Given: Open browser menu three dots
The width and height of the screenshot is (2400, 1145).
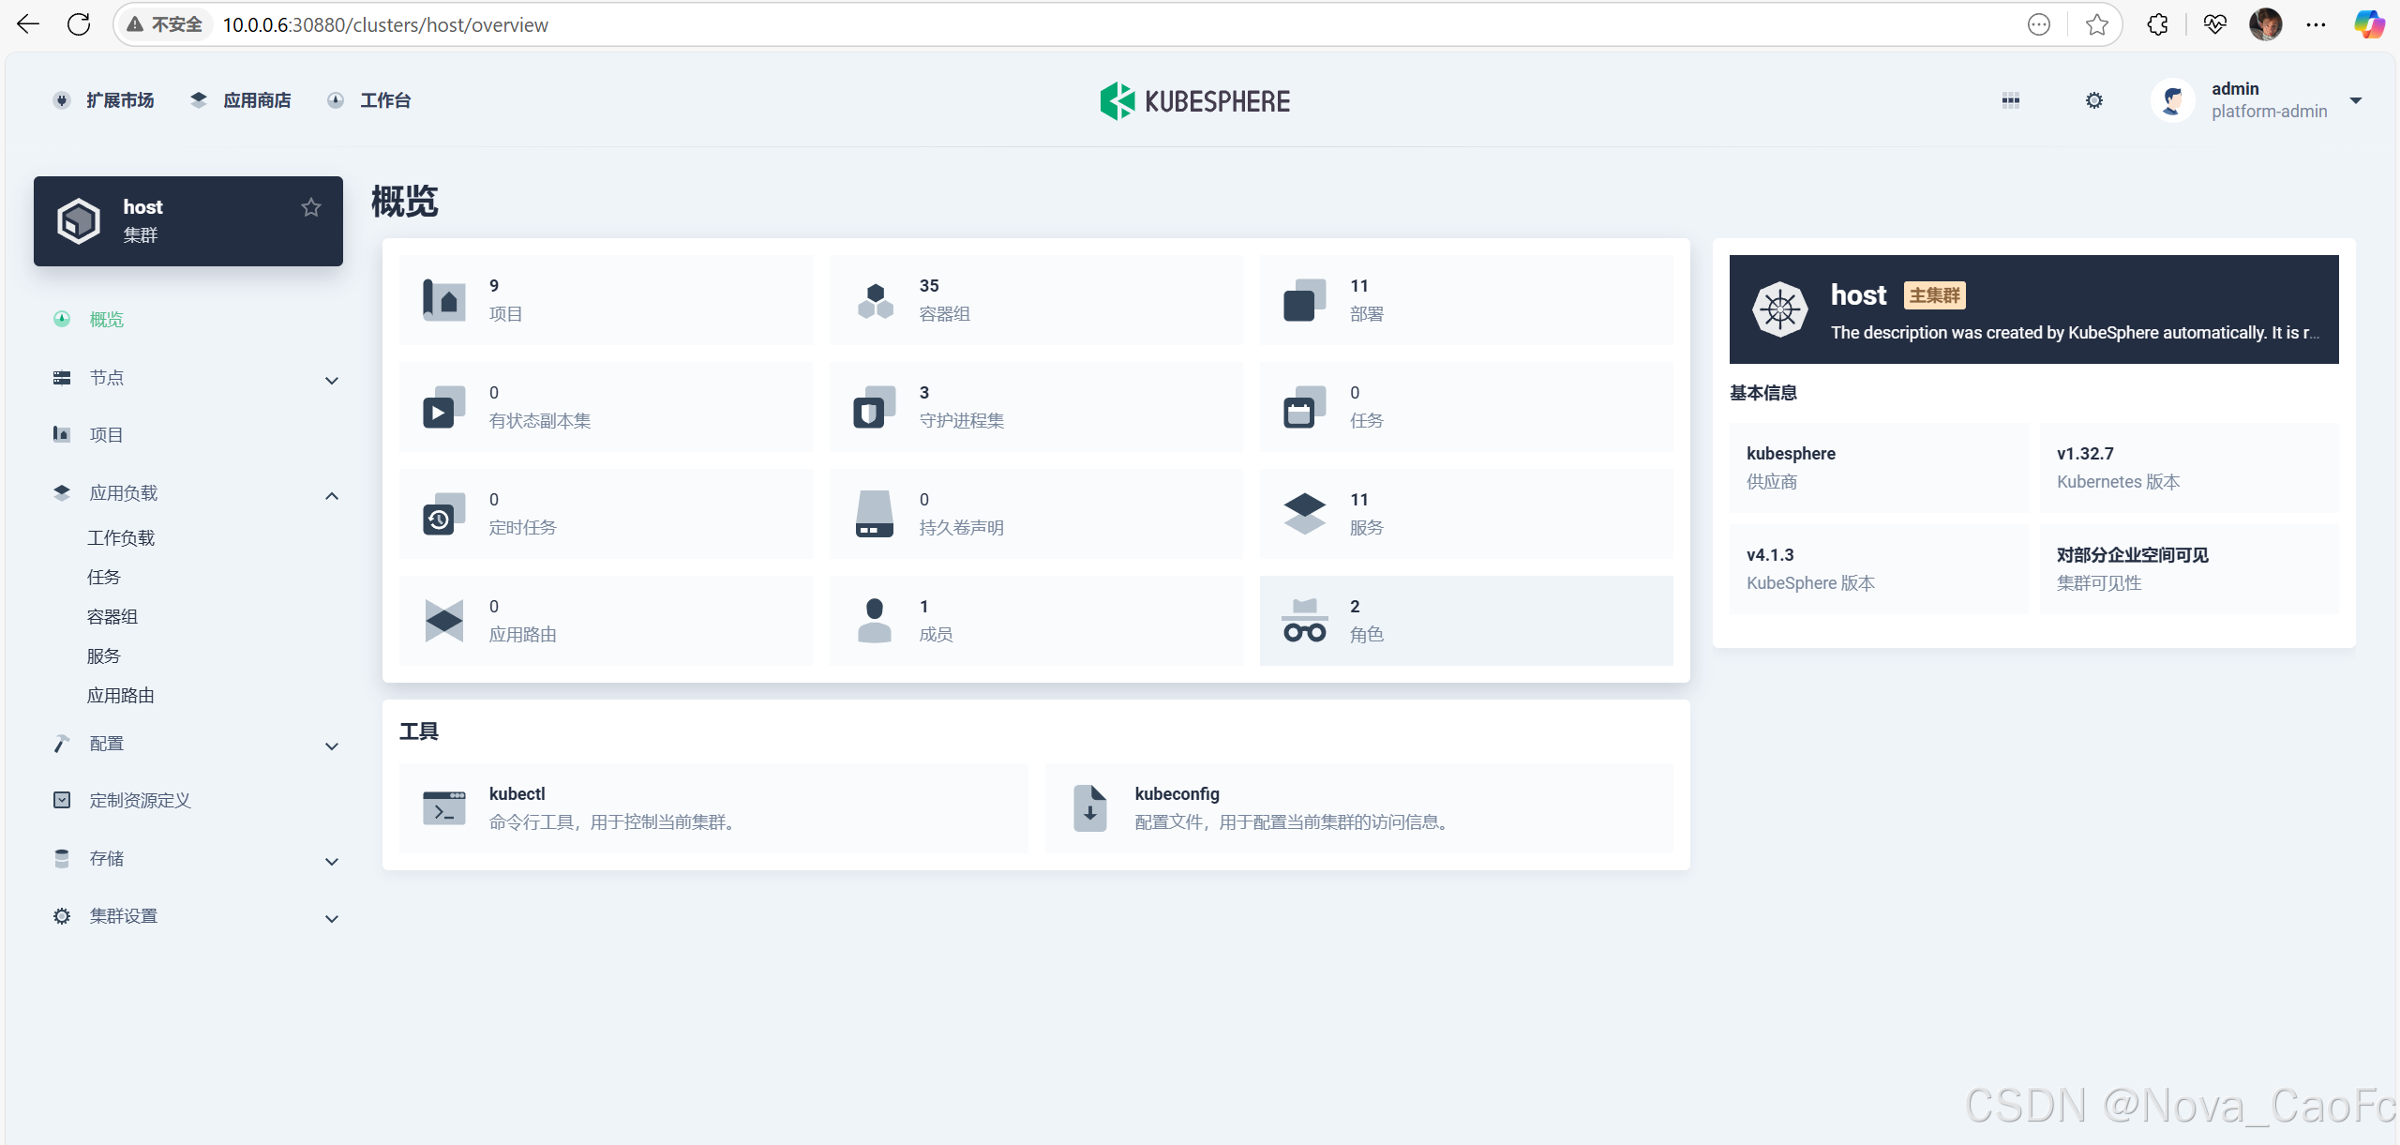Looking at the screenshot, I should (2316, 24).
